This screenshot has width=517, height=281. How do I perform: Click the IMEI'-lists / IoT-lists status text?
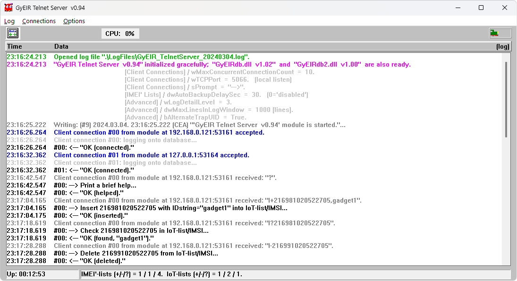(x=161, y=274)
